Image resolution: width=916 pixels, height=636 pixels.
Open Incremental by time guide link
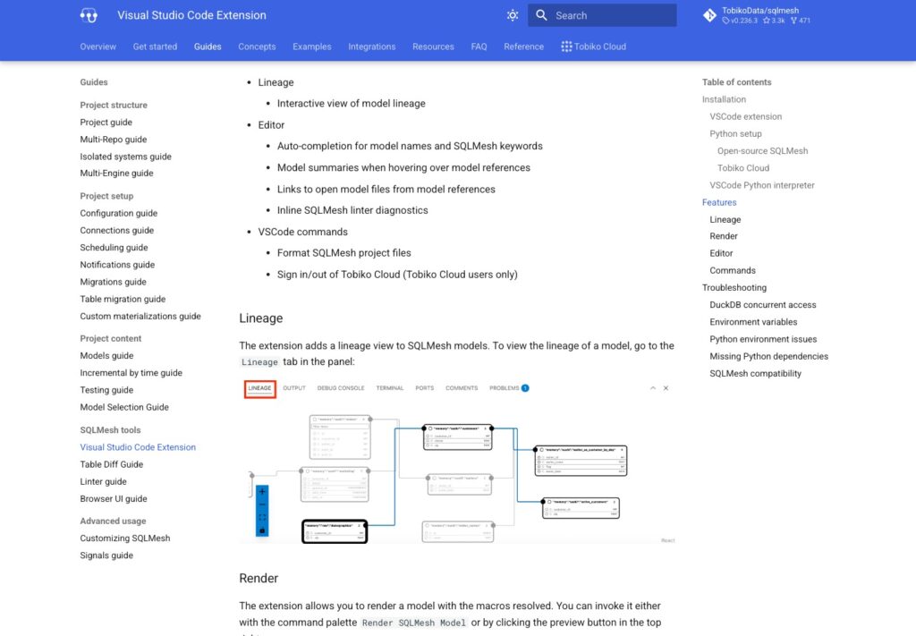131,373
